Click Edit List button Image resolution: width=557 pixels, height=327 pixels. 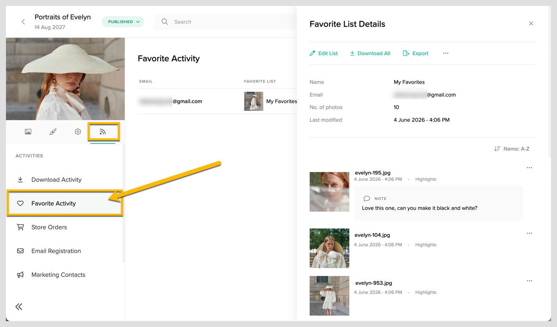(x=324, y=53)
